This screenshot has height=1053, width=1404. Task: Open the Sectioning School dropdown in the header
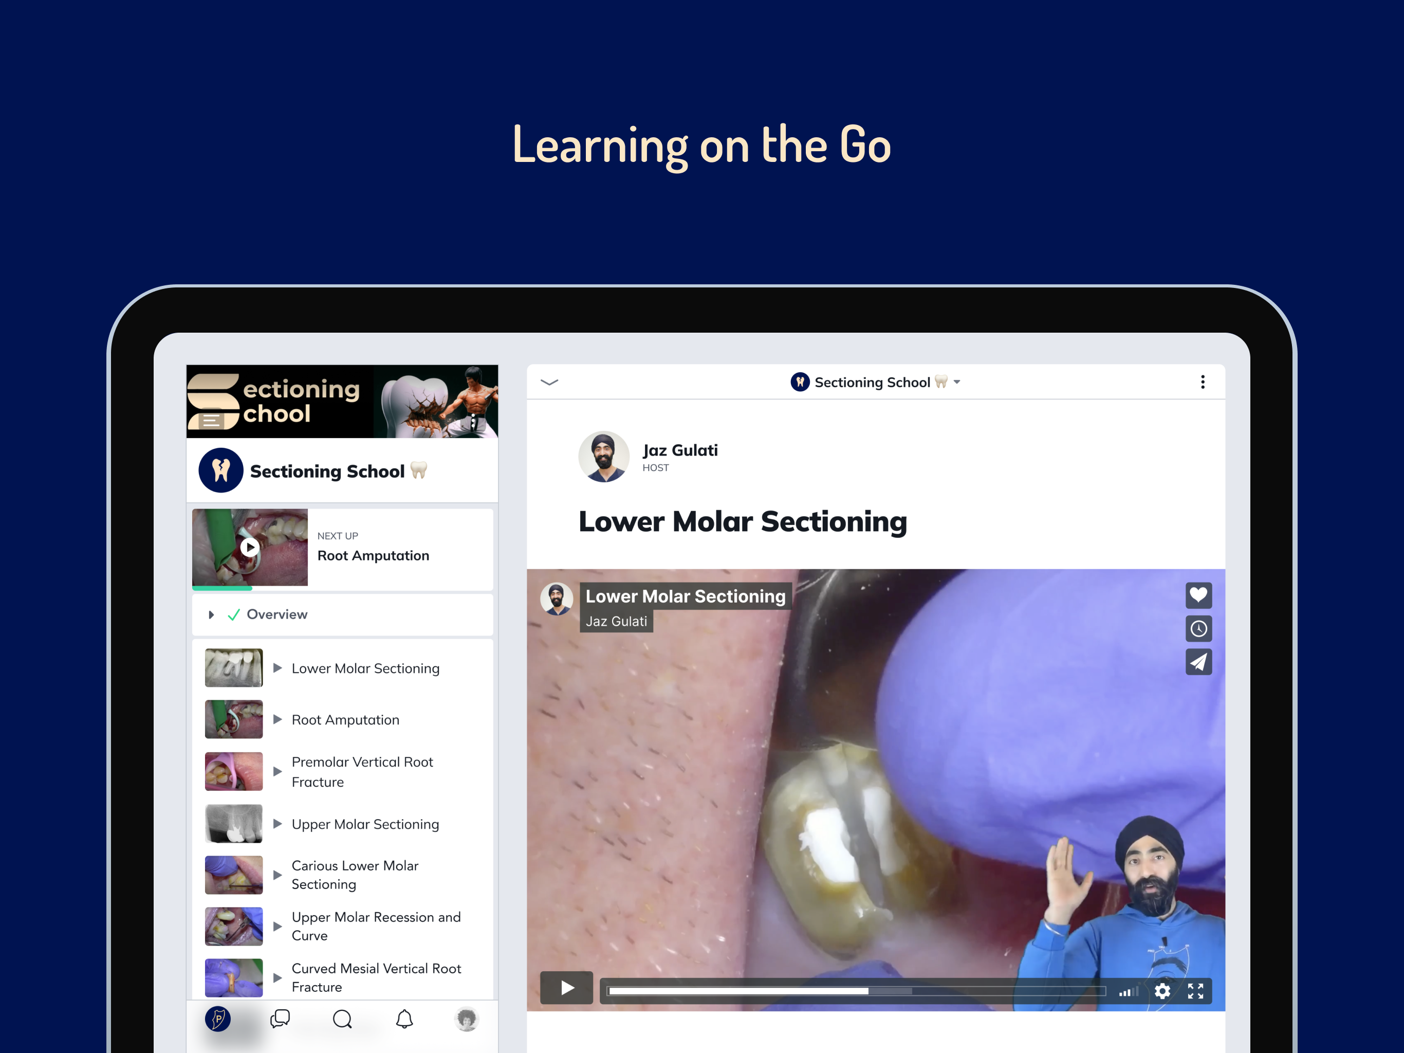(875, 382)
